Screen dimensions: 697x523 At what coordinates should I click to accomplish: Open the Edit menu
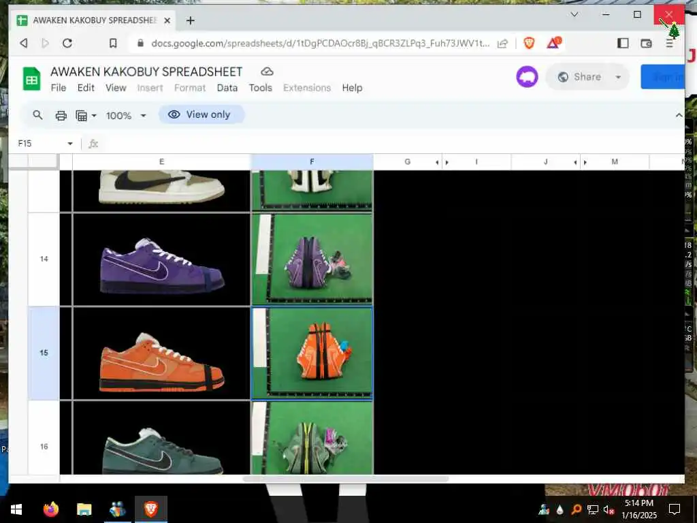click(x=86, y=88)
